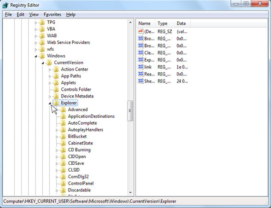
Task: Open the View menu
Action: (34, 15)
